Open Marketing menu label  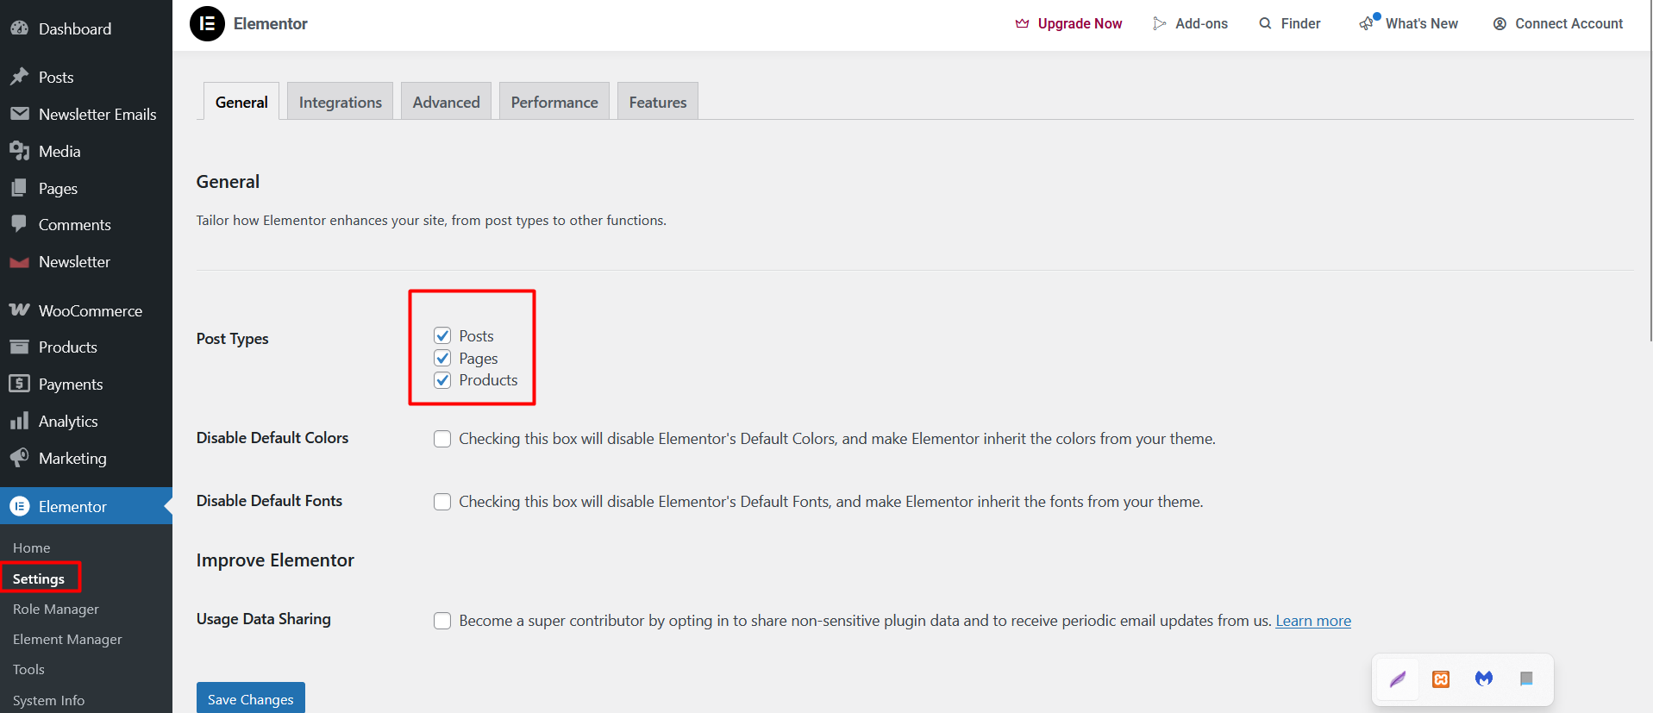pos(72,458)
